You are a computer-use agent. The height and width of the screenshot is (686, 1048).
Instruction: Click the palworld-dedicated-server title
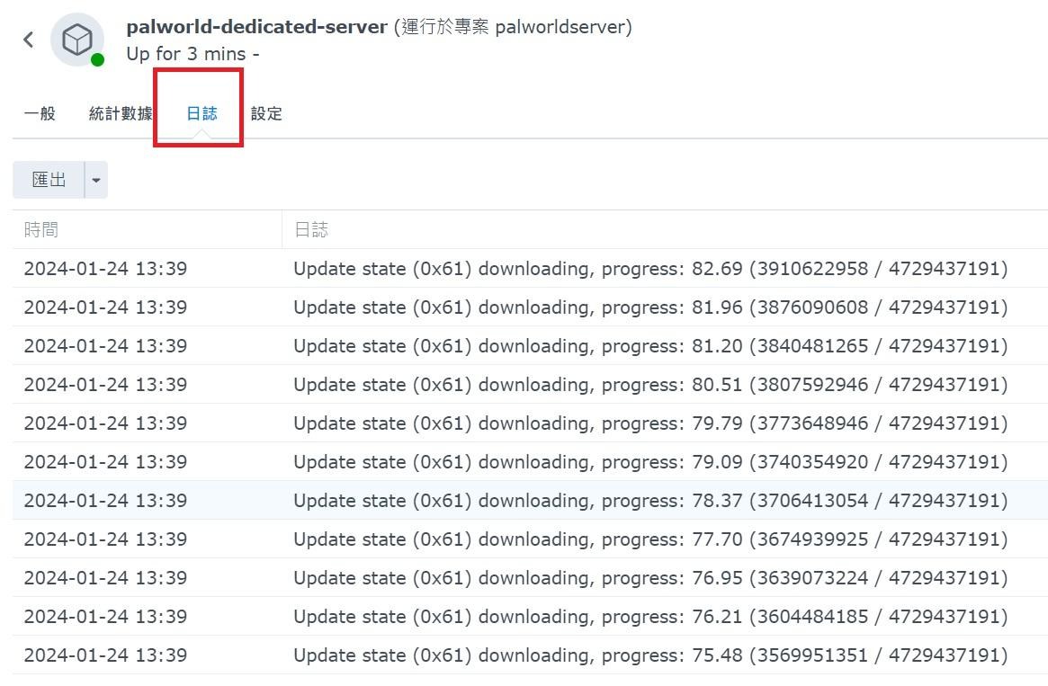tap(256, 27)
